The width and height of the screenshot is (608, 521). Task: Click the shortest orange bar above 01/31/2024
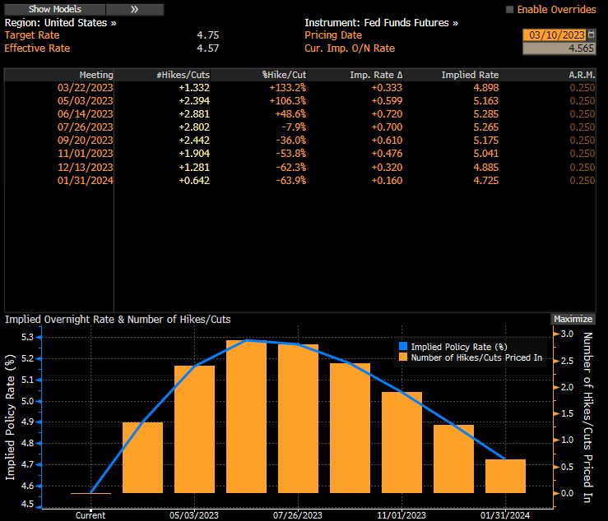(x=505, y=476)
